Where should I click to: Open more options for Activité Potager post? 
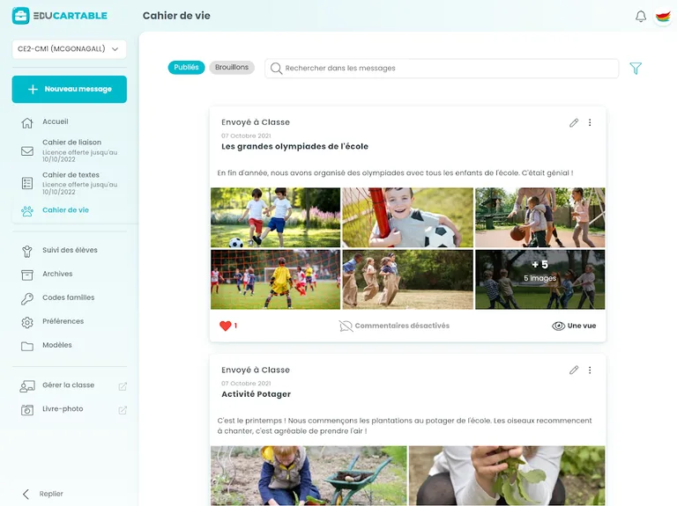pyautogui.click(x=590, y=370)
